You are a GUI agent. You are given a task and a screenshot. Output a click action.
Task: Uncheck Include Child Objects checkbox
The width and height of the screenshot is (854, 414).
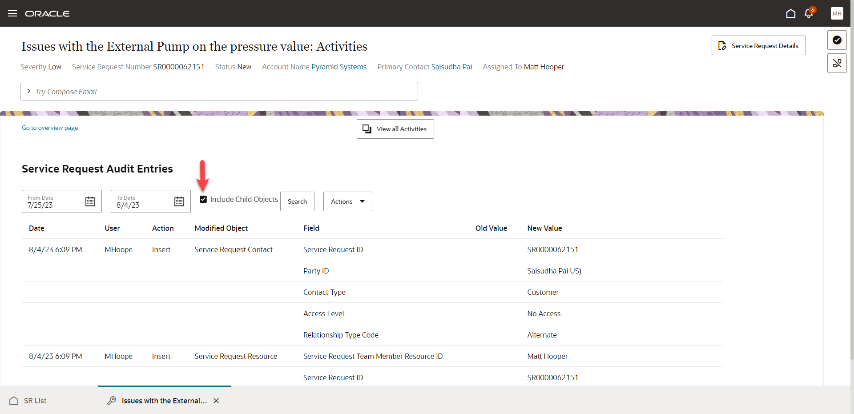(203, 199)
